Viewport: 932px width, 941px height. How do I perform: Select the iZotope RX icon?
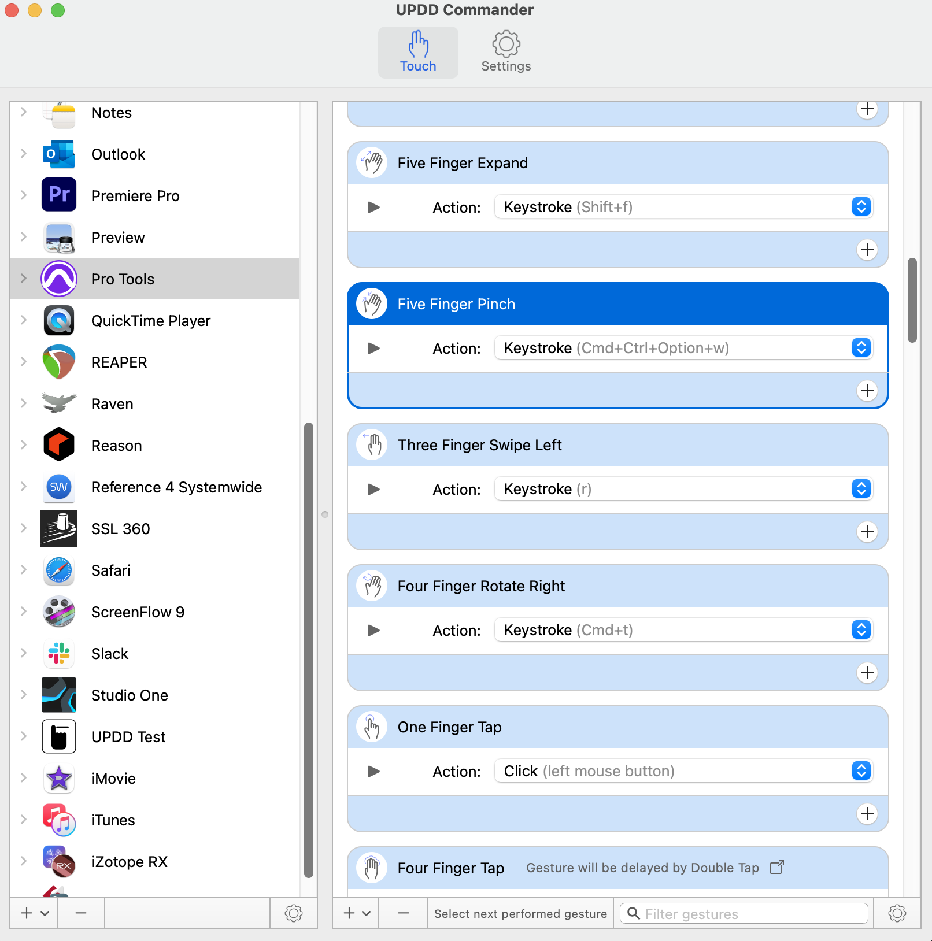tap(59, 861)
